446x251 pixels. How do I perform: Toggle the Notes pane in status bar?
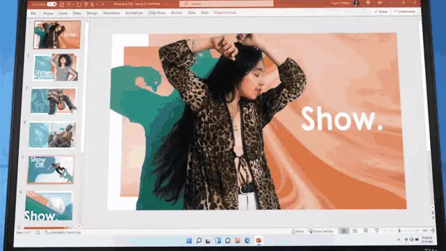[298, 231]
